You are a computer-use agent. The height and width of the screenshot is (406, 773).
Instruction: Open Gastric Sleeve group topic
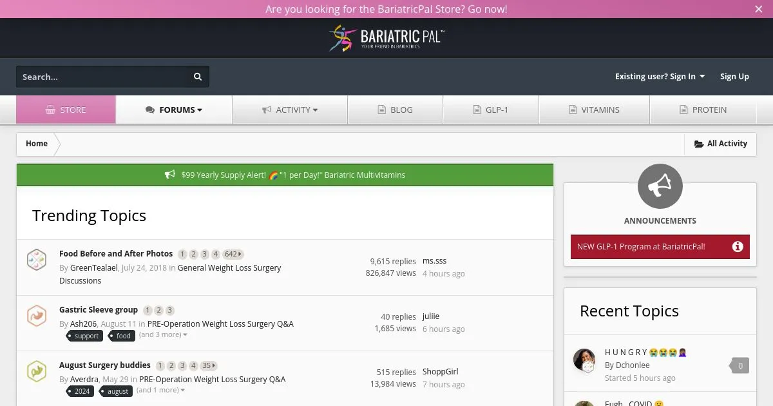[x=99, y=310]
